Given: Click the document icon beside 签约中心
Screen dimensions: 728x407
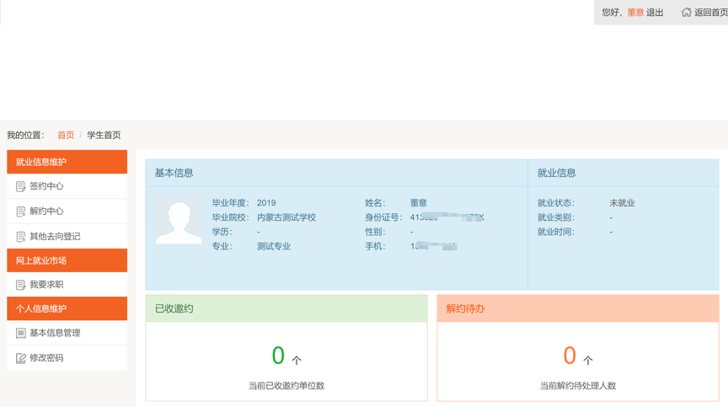Looking at the screenshot, I should 21,186.
